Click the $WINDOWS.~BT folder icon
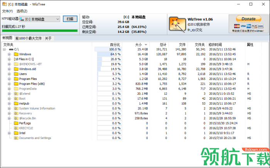 [x=16, y=64]
